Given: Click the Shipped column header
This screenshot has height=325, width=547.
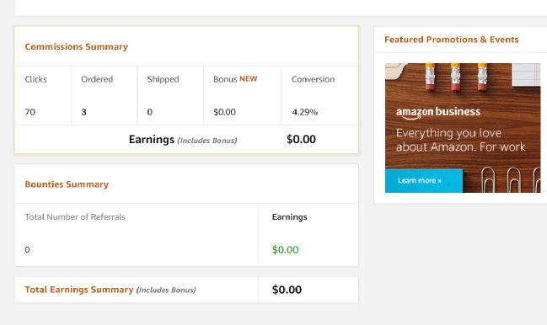Looking at the screenshot, I should click(163, 79).
